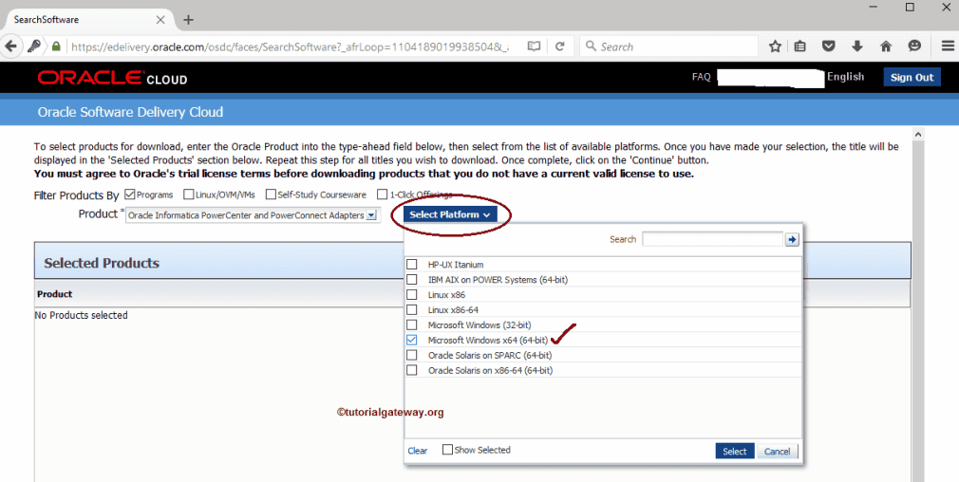This screenshot has width=959, height=482.
Task: Click the 'No Products selected' text
Action: 82,315
